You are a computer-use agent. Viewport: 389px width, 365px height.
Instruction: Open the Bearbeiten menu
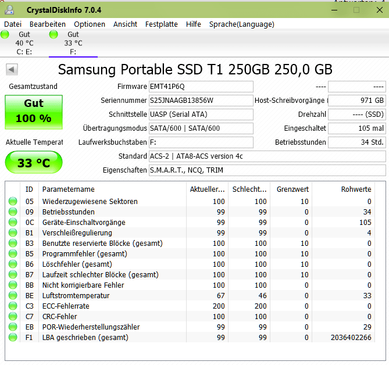point(48,24)
